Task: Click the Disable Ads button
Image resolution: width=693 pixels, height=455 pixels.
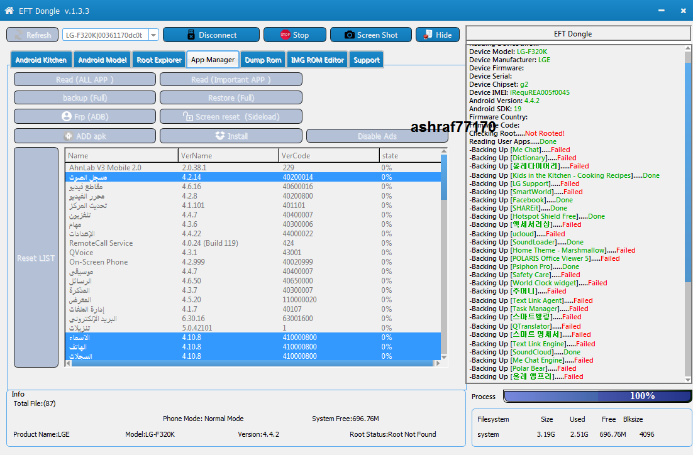Action: pos(377,136)
